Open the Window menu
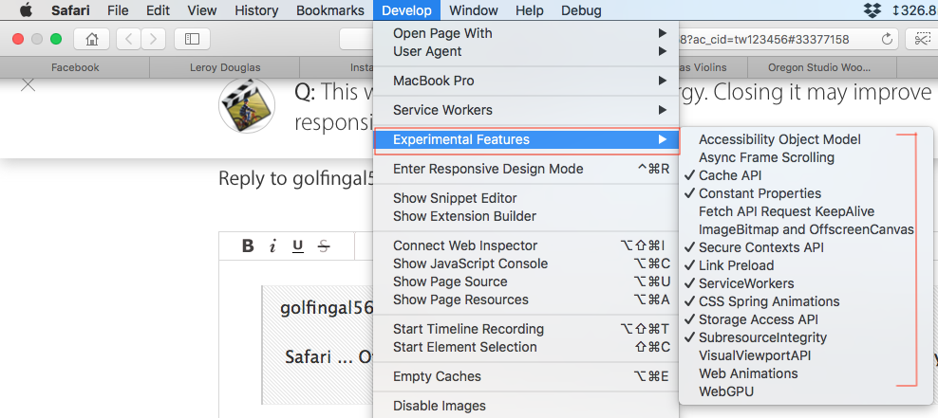Screen dimensions: 938x418 474,10
